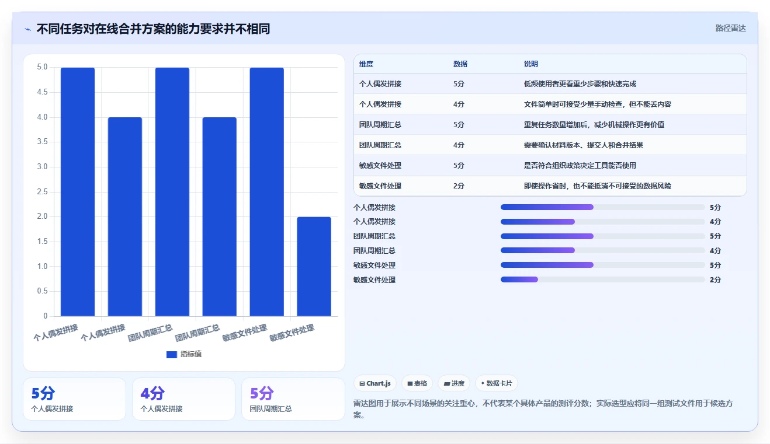Screen dimensions: 770x444
Task: Click the 个人偶发拼接 bar reaching 5.0
Action: 78,192
